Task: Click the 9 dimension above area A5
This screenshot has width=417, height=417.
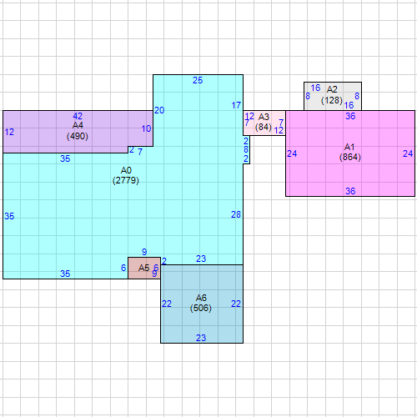Action: click(144, 252)
